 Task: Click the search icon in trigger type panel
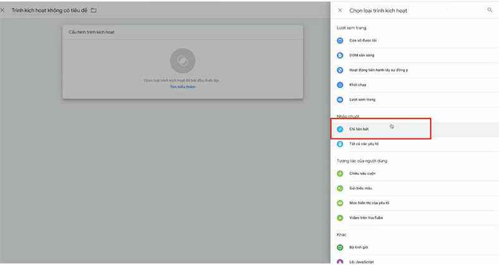pos(489,11)
